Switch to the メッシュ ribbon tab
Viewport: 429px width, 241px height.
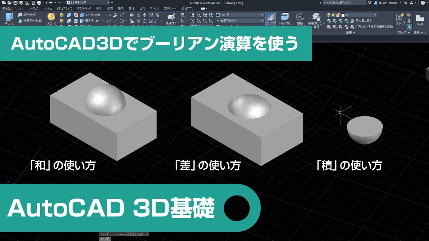[48, 8]
